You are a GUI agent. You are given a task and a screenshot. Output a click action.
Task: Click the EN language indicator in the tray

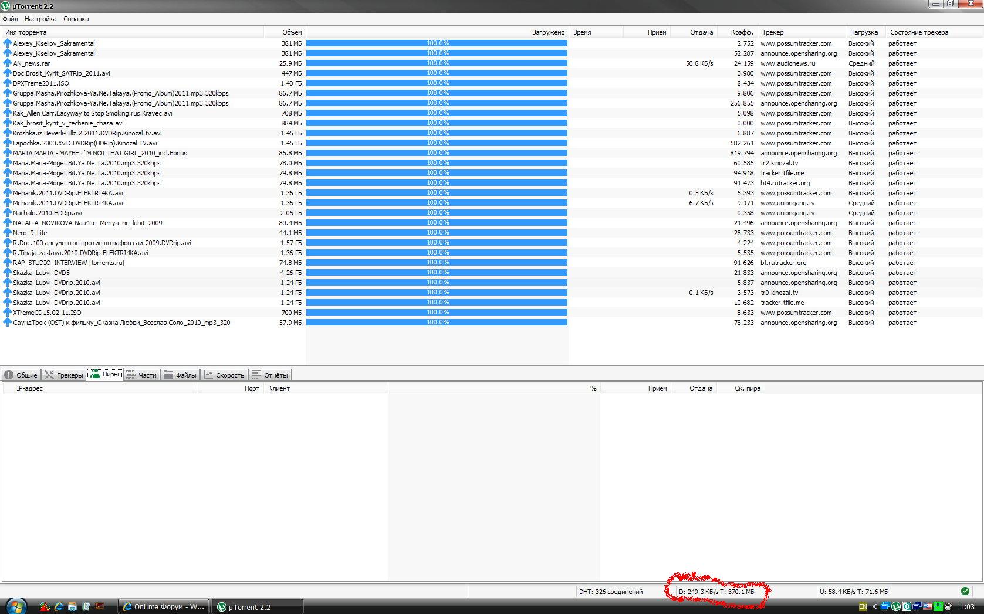863,607
